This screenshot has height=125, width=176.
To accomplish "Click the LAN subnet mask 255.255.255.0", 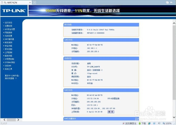I will point(93,52).
